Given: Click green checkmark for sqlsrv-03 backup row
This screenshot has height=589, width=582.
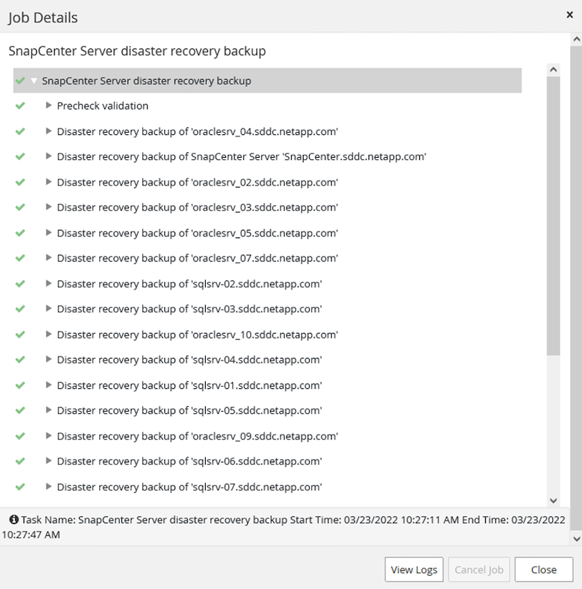Looking at the screenshot, I should (x=20, y=309).
